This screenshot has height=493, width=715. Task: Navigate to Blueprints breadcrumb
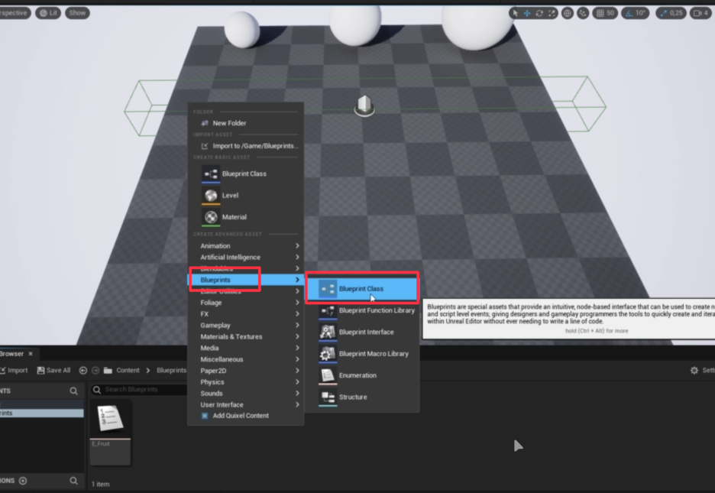click(x=171, y=370)
